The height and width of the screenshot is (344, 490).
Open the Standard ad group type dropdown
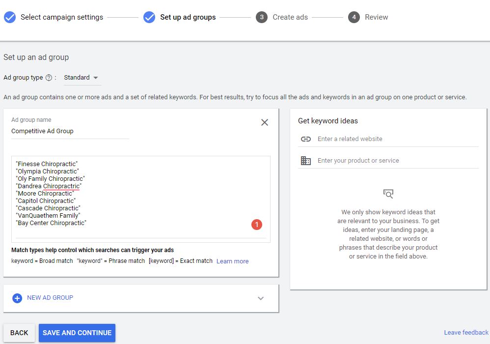point(82,78)
